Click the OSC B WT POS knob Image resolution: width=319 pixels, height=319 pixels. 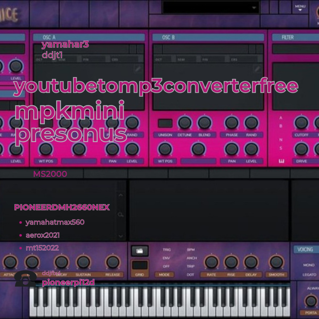165,149
